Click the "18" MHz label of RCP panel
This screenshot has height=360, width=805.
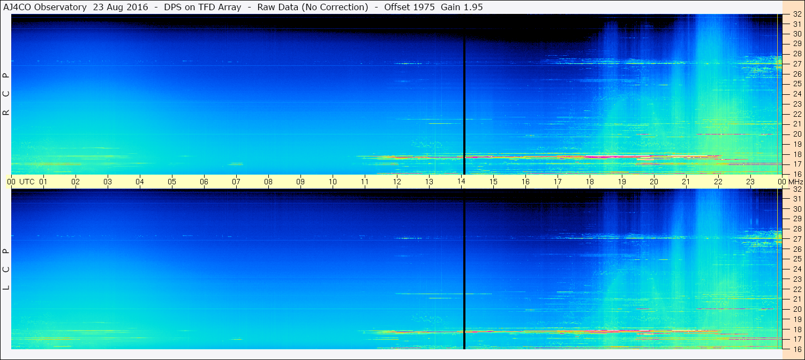point(797,154)
